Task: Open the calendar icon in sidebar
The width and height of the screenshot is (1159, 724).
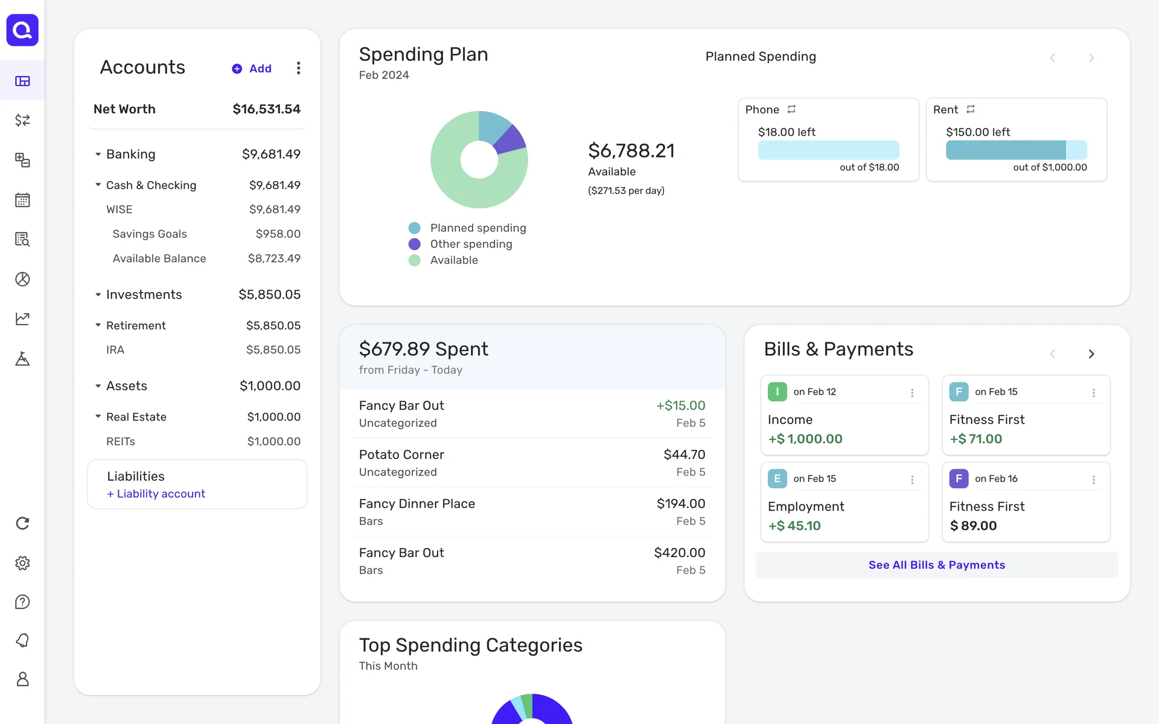Action: point(22,200)
